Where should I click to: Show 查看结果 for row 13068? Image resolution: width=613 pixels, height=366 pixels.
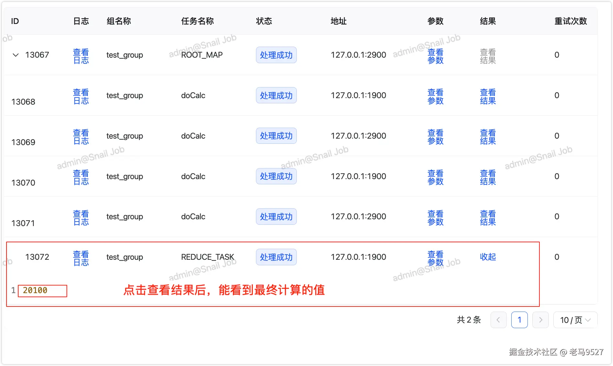[488, 97]
